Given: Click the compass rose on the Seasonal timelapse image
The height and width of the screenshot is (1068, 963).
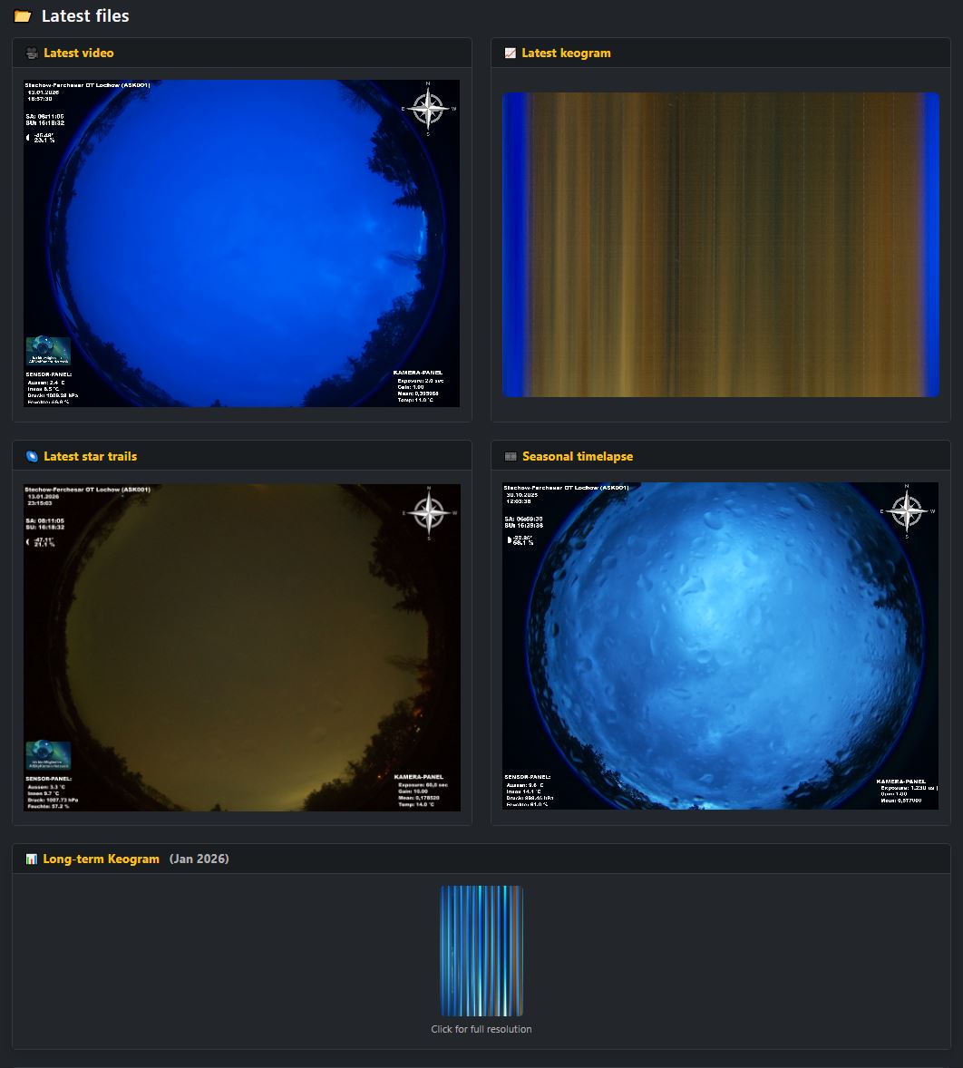Looking at the screenshot, I should (906, 513).
